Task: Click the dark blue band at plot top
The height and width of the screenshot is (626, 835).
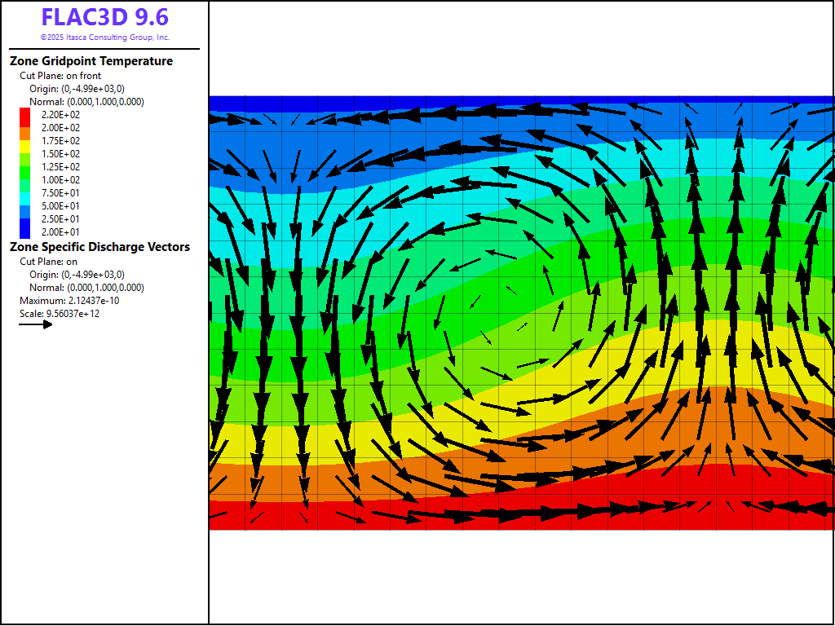Action: (522, 100)
